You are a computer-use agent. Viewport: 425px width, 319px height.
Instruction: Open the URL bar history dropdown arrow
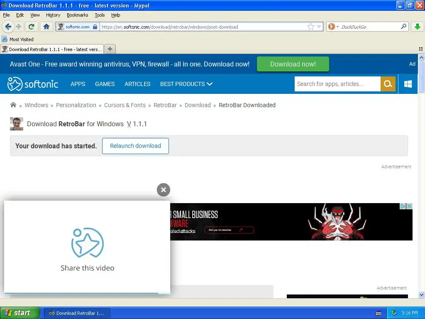coord(319,27)
